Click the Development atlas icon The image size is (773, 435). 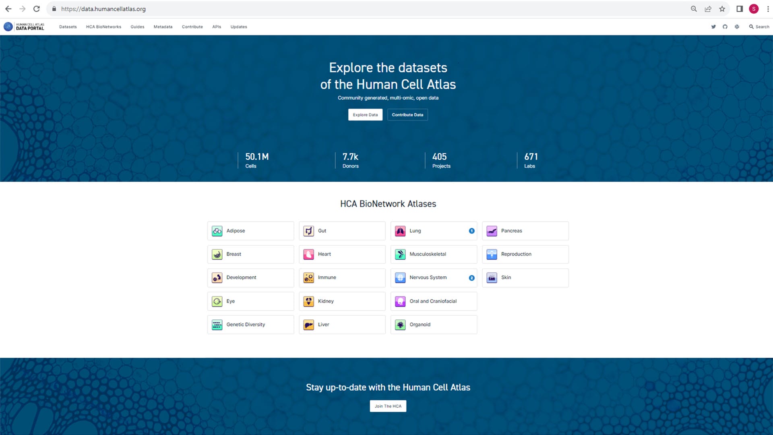pos(217,278)
